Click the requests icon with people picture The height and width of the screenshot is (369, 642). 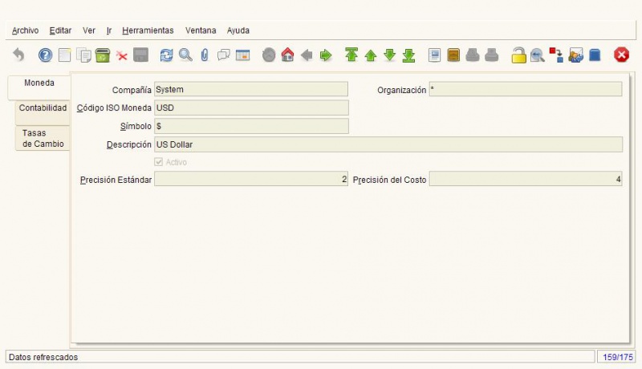click(575, 55)
